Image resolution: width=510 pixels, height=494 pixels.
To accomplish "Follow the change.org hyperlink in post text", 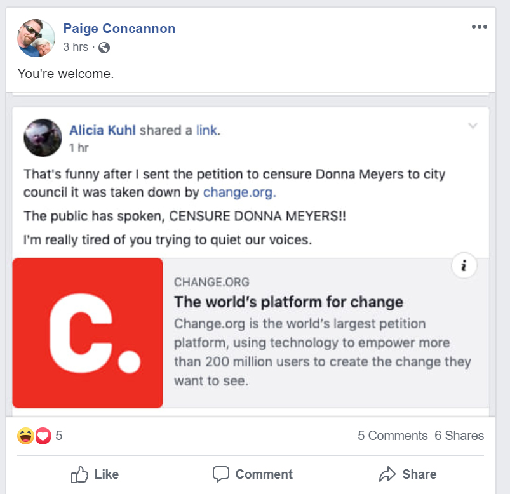I will [x=239, y=192].
